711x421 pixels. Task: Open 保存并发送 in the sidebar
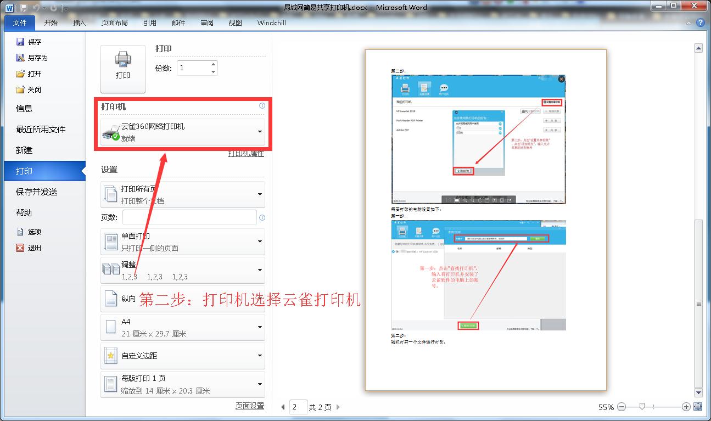point(36,192)
